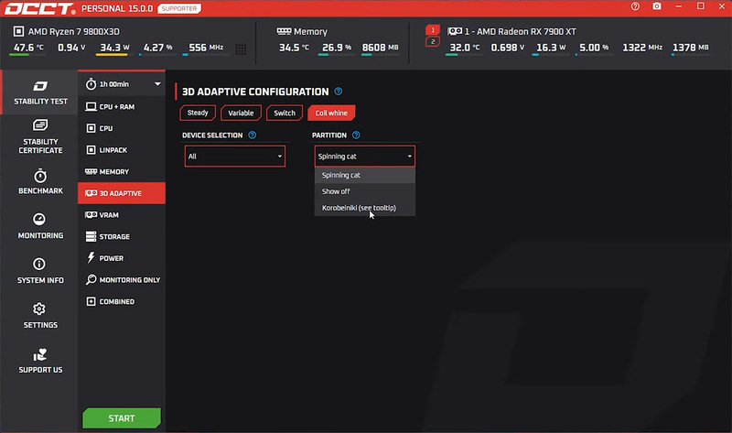Choose the Variable mode

click(241, 113)
